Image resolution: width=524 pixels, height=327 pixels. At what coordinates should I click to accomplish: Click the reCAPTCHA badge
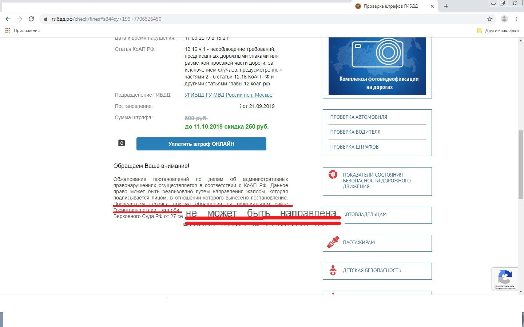click(x=505, y=279)
